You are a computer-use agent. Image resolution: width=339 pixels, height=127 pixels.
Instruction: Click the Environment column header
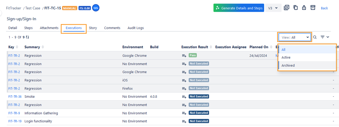133,47
